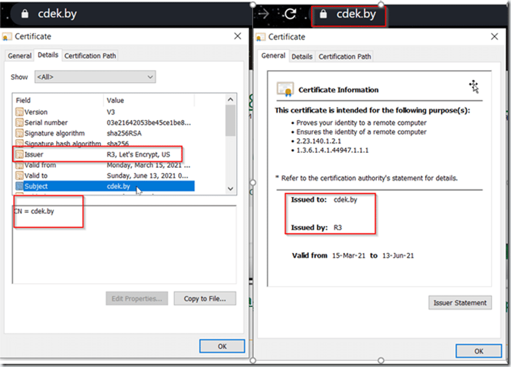
Task: Confirm with OK in the left Certificate dialog
Action: click(x=222, y=346)
